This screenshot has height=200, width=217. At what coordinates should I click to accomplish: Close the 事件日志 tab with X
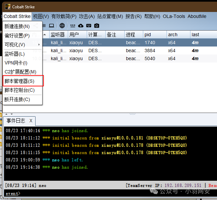31,121
